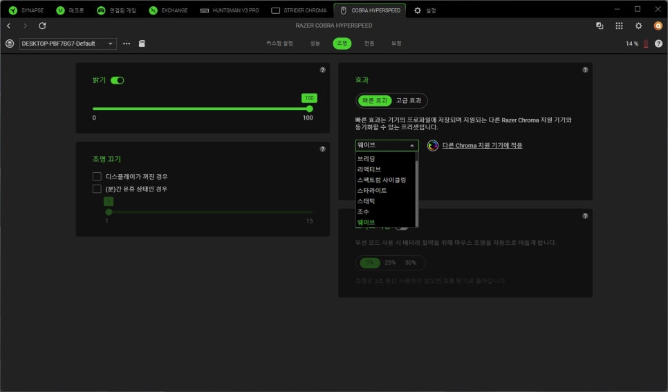Select the 0% dimming option
Screen dimensions: 668x392
(x=370, y=263)
